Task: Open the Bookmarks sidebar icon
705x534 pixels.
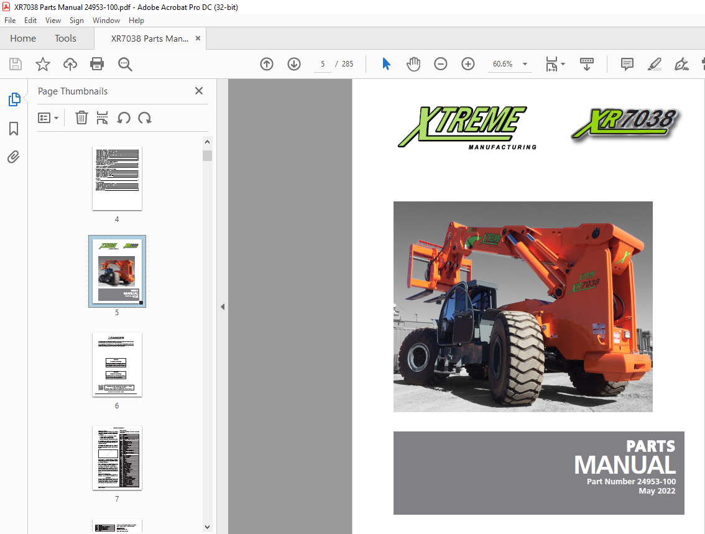Action: click(x=14, y=129)
